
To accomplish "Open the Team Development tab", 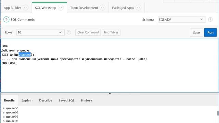I will (84, 8).
